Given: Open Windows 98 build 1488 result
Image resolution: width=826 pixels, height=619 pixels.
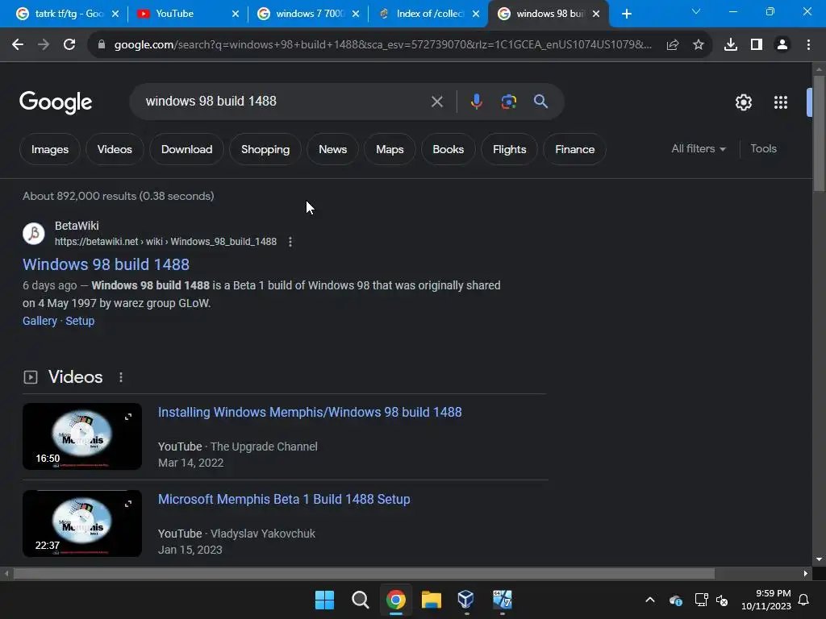Looking at the screenshot, I should point(106,264).
